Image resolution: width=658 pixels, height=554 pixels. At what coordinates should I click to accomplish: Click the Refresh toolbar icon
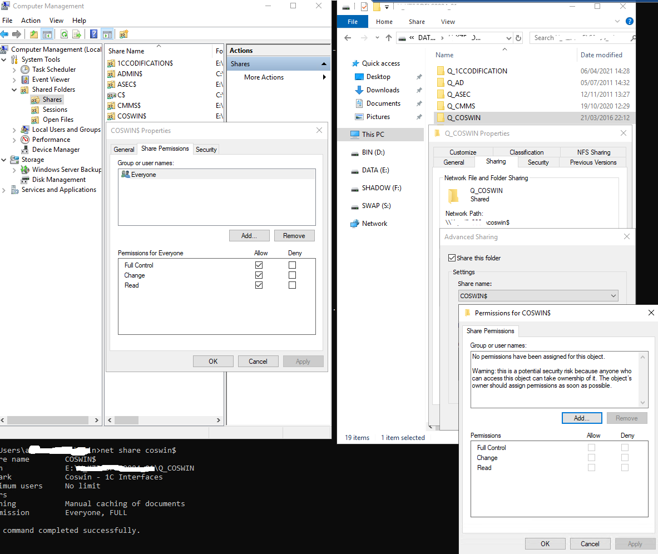[64, 34]
